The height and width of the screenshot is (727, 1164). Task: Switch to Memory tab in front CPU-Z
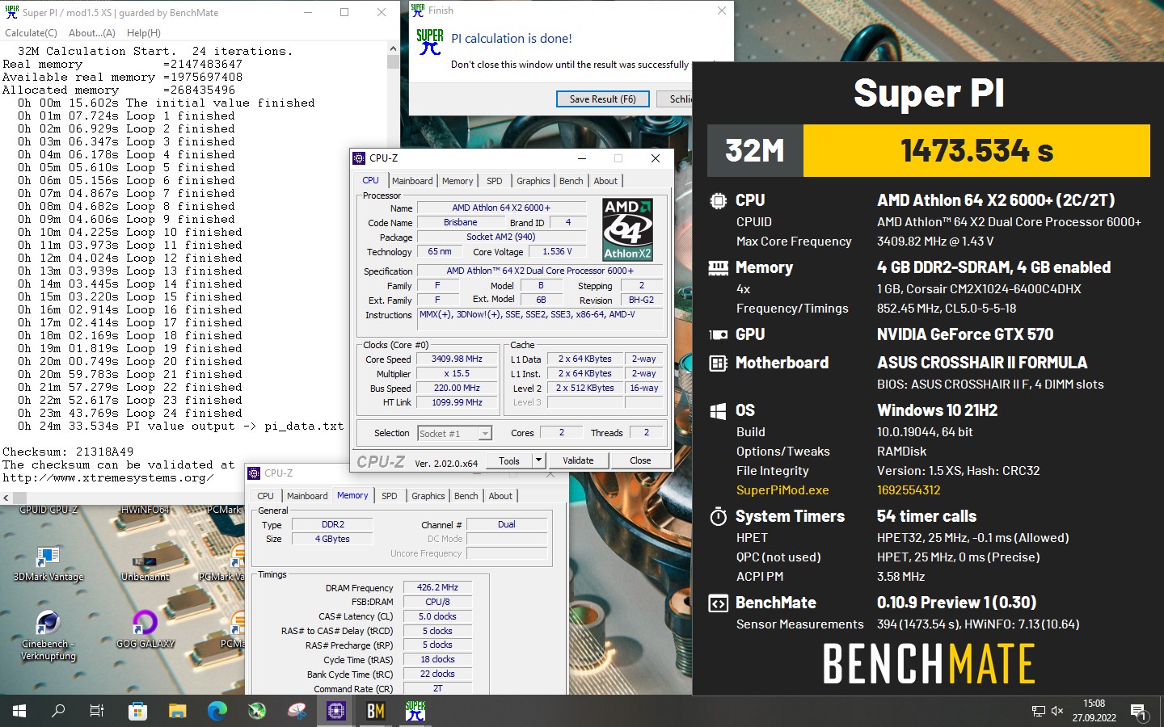point(458,181)
